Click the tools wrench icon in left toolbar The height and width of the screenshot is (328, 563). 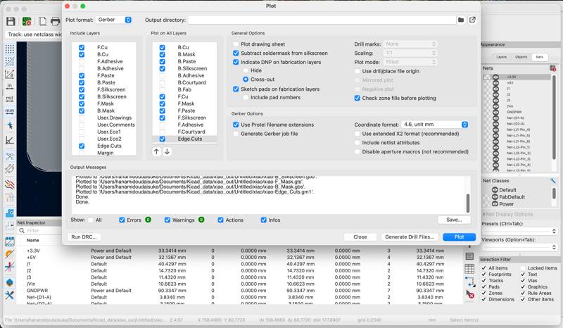[10, 295]
